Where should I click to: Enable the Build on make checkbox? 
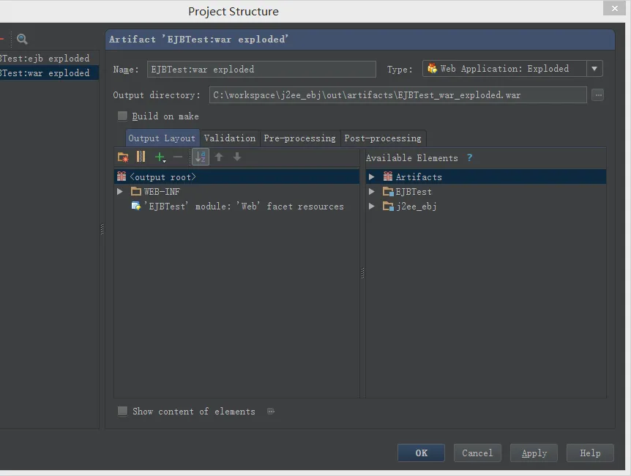(122, 116)
